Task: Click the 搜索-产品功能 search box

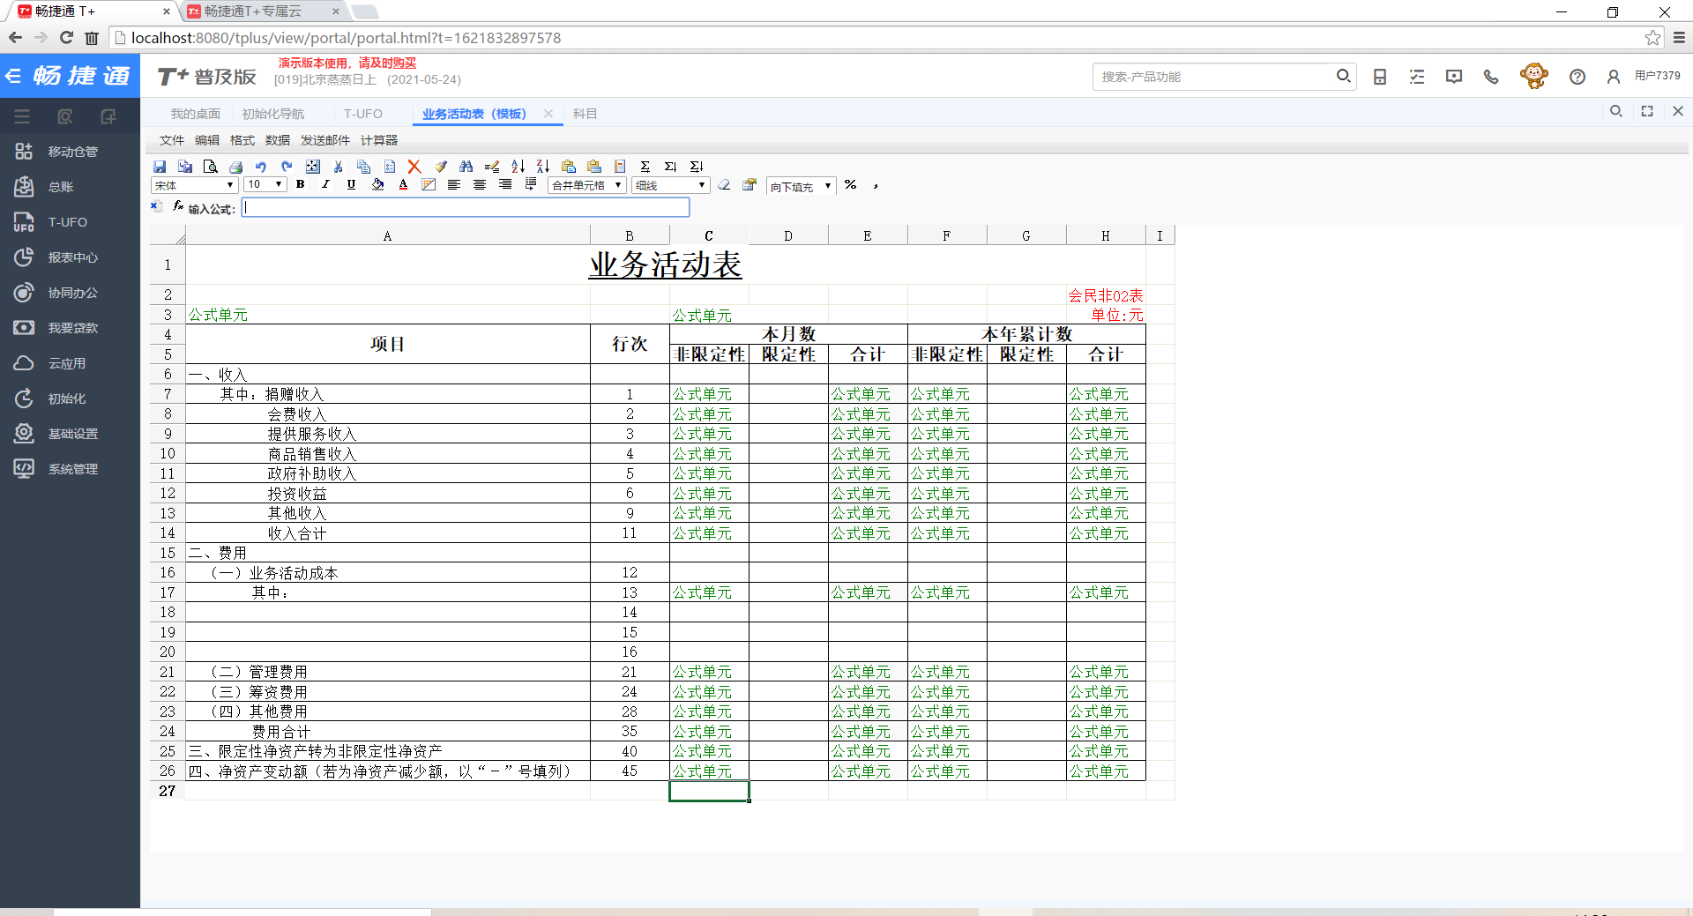Action: (1214, 77)
